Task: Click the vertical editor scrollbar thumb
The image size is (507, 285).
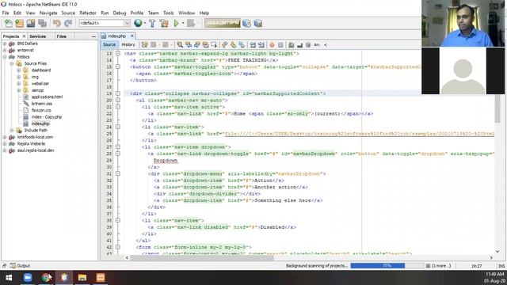Action: [x=497, y=108]
